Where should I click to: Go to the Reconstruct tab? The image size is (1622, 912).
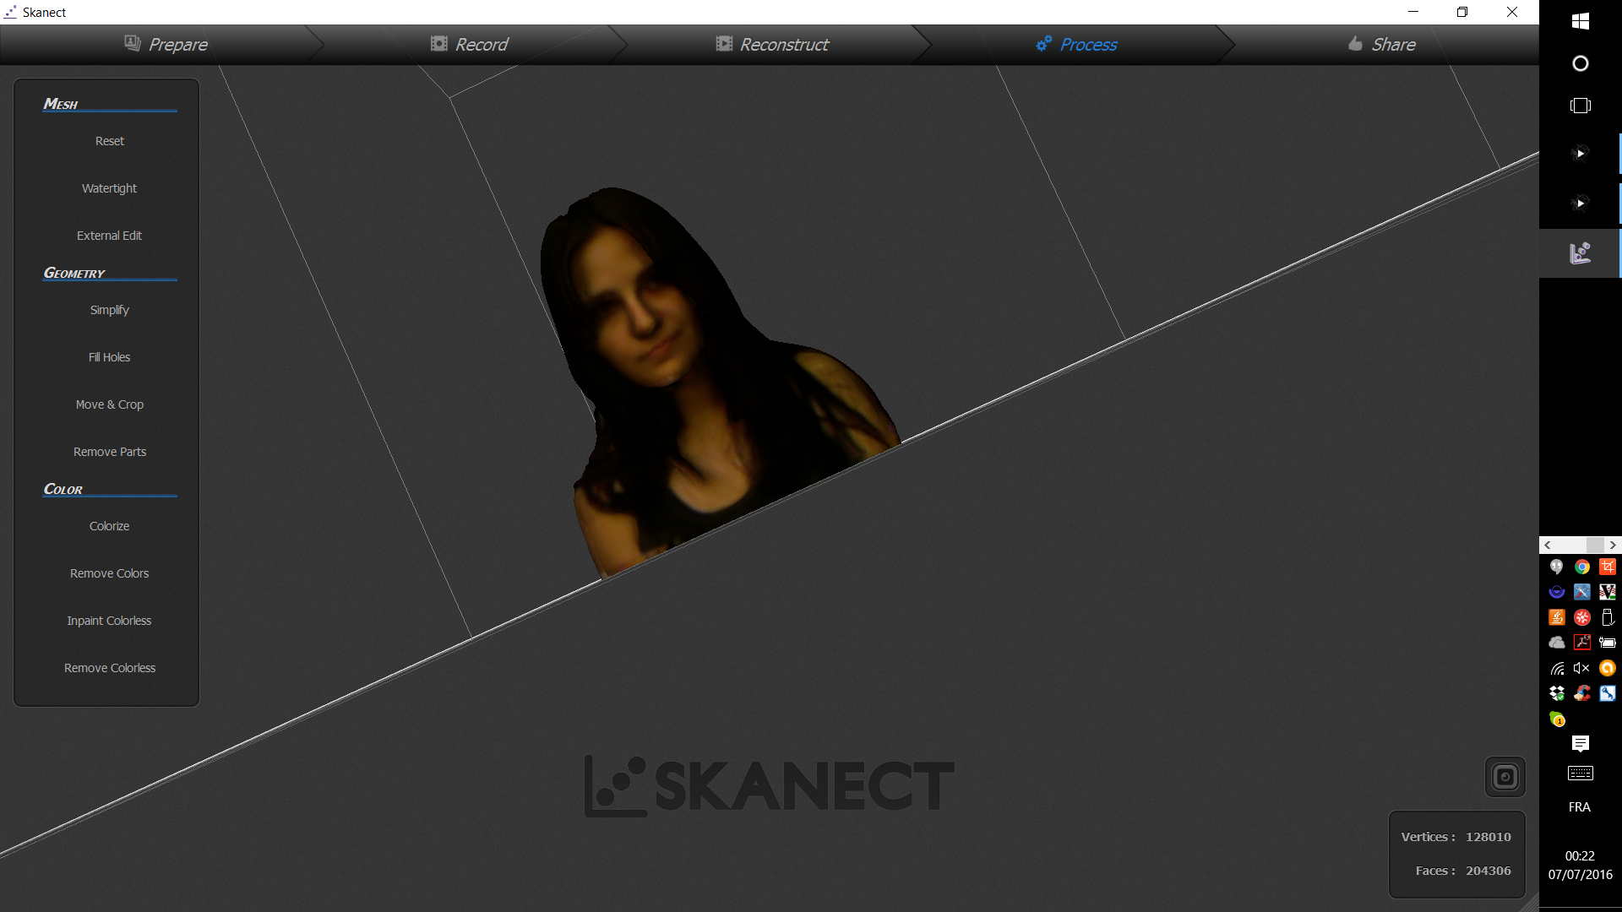(772, 45)
